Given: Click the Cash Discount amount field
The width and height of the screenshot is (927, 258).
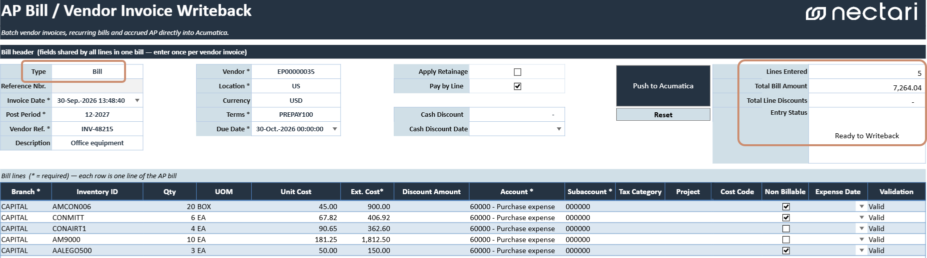Looking at the screenshot, I should click(517, 114).
